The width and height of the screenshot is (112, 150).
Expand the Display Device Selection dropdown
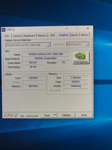pos(28,45)
